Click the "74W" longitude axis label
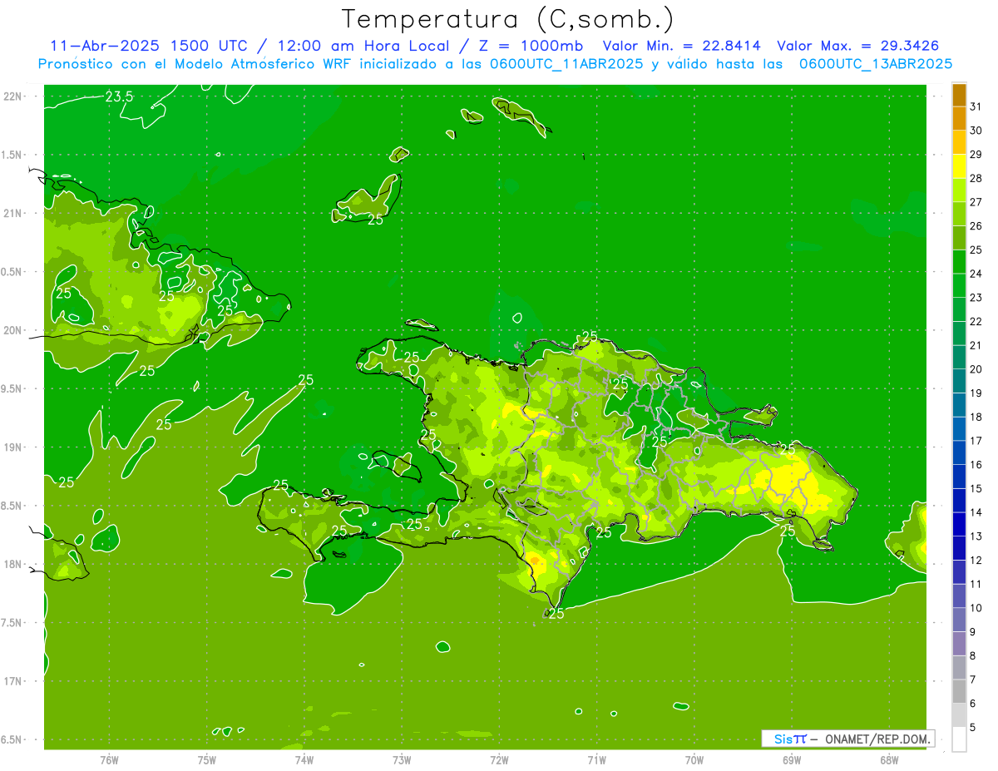 304,759
